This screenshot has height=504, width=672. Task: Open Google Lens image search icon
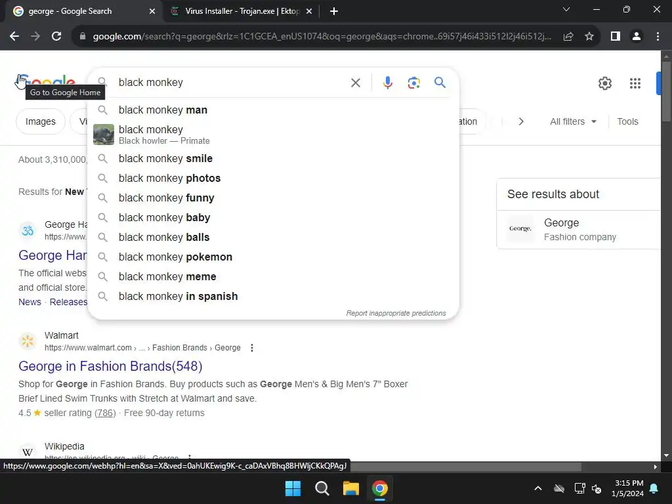(x=413, y=82)
